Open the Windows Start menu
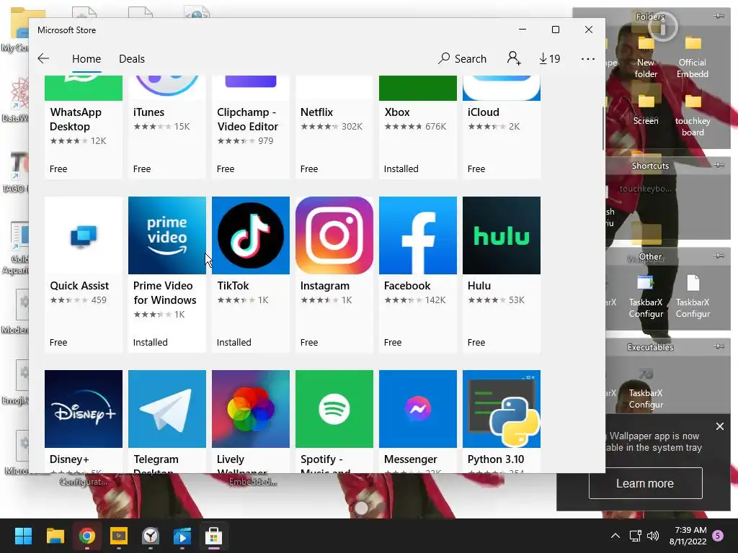This screenshot has height=553, width=738. 23,536
